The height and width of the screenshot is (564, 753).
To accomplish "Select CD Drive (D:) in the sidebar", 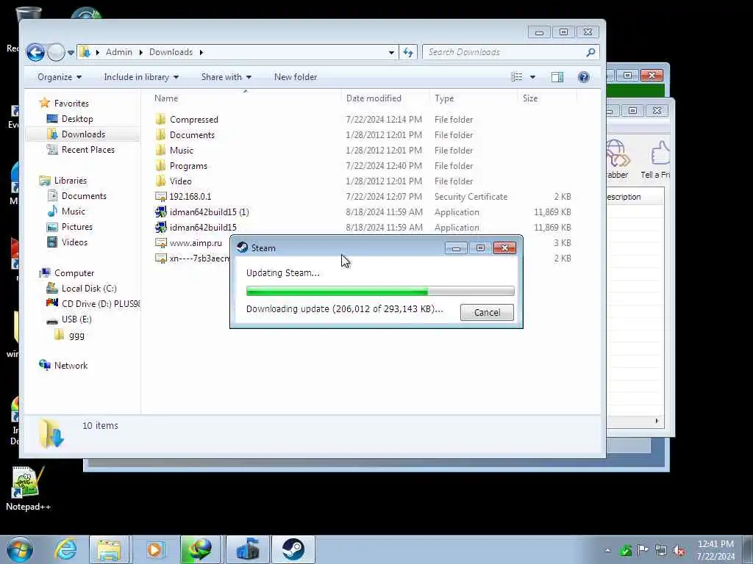I will click(x=100, y=304).
